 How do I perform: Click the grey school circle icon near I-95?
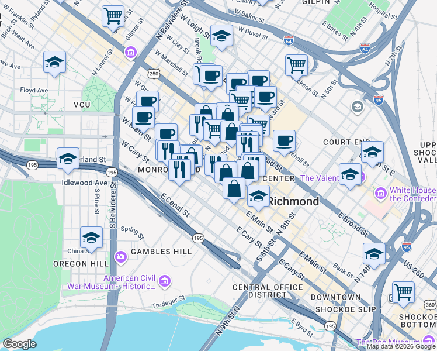tap(358, 106)
